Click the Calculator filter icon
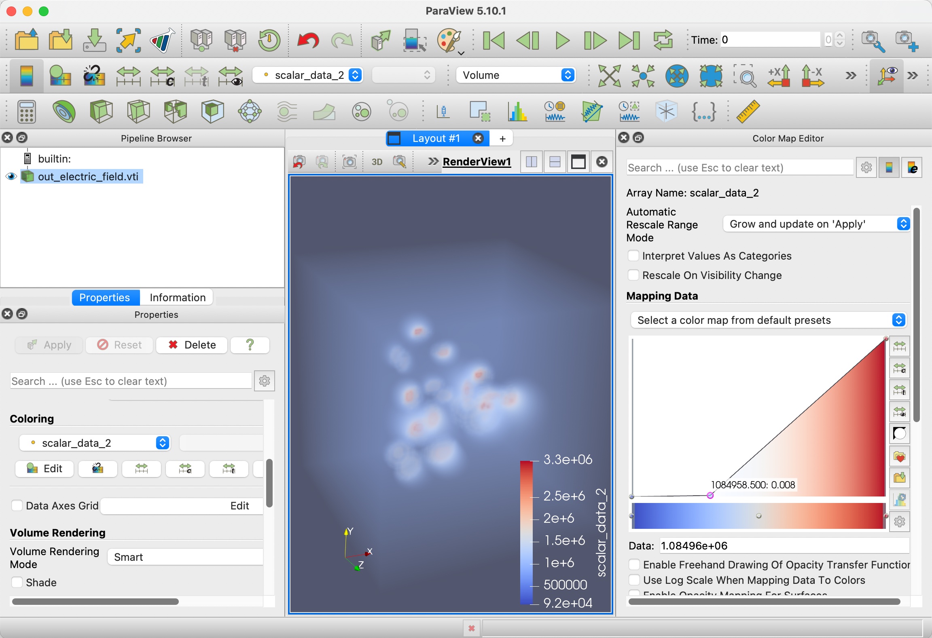 (x=27, y=111)
